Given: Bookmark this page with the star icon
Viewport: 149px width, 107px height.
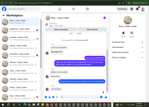Looking at the screenshot, I should point(123,3).
